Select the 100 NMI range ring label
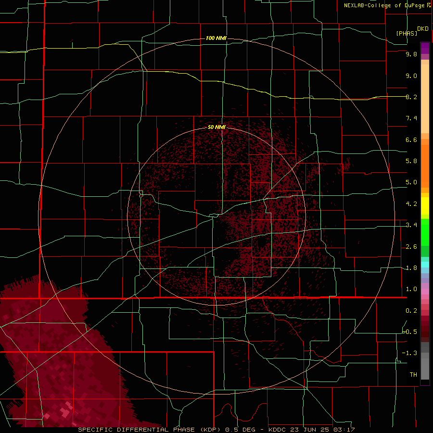 pos(216,38)
